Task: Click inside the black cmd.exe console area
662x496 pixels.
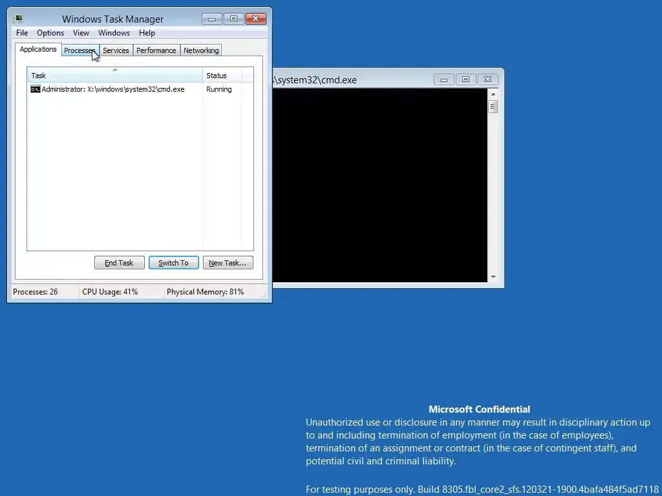Action: tap(380, 185)
